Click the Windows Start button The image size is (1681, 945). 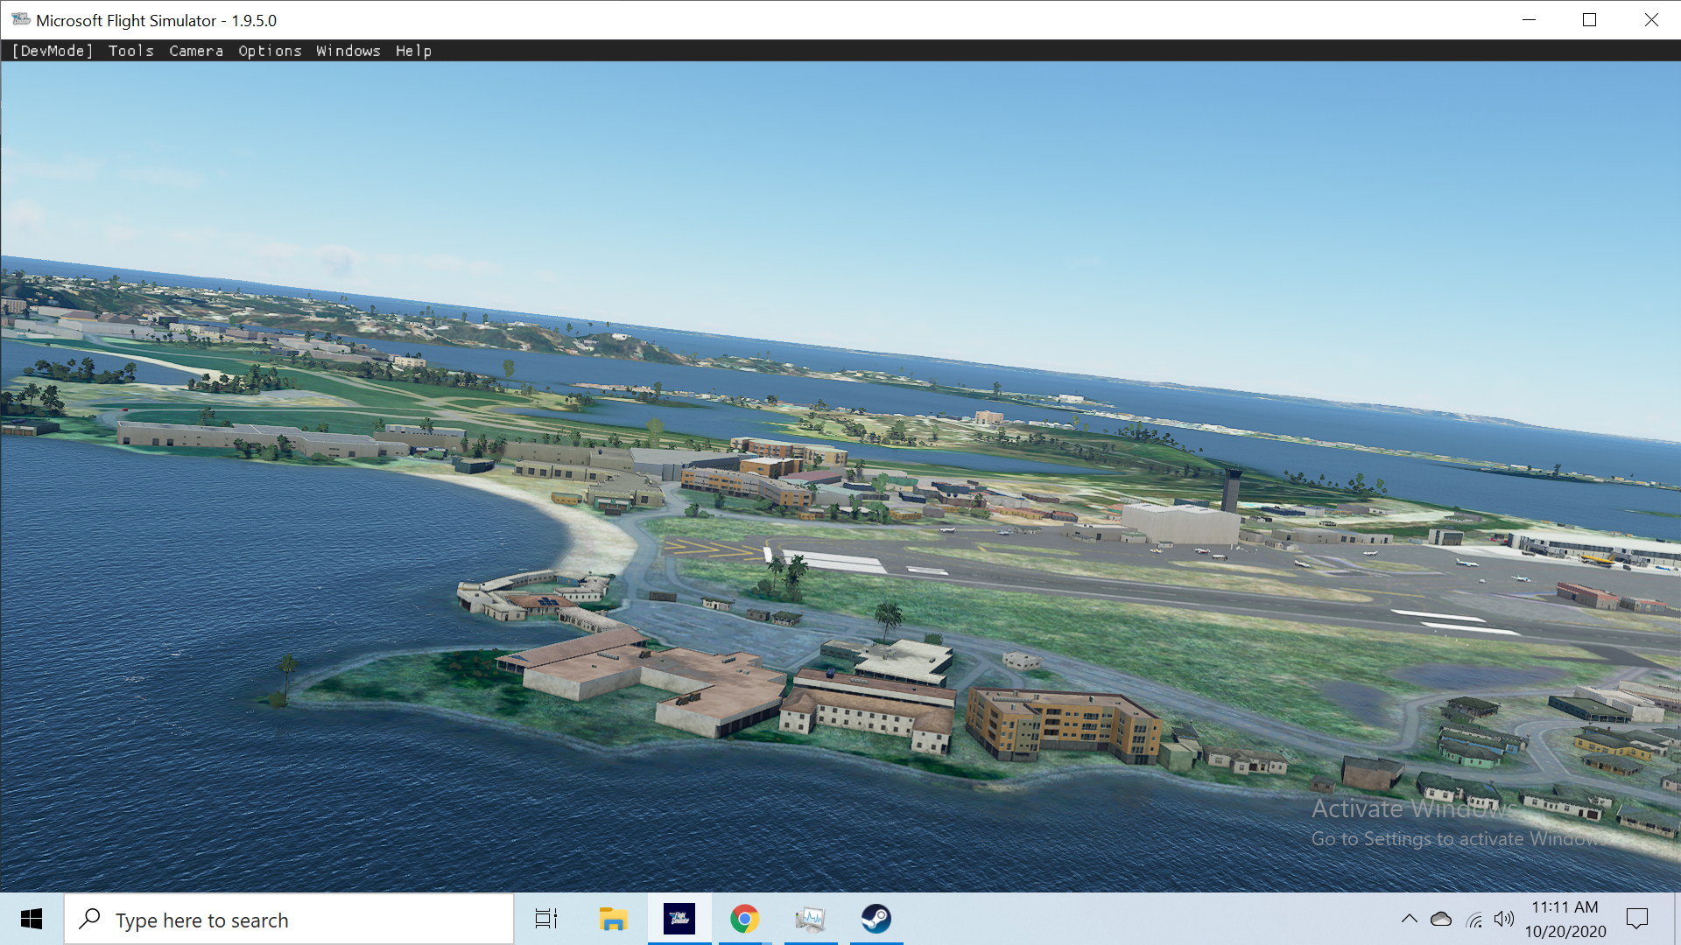click(32, 919)
